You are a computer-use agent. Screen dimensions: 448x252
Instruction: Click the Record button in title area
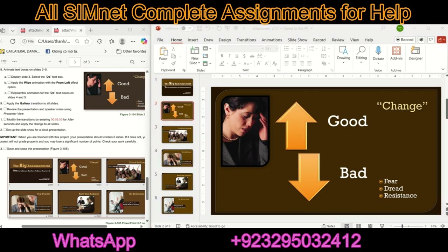click(405, 40)
